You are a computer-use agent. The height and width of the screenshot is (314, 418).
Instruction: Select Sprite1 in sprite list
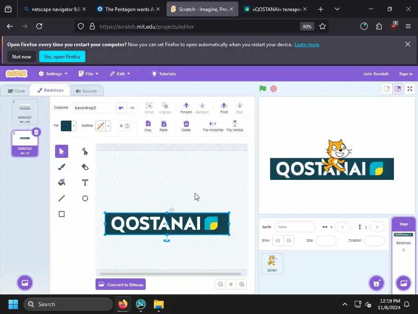tap(272, 263)
